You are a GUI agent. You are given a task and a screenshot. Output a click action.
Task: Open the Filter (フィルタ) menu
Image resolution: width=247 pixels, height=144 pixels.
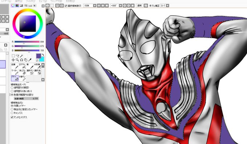click(x=31, y=1)
